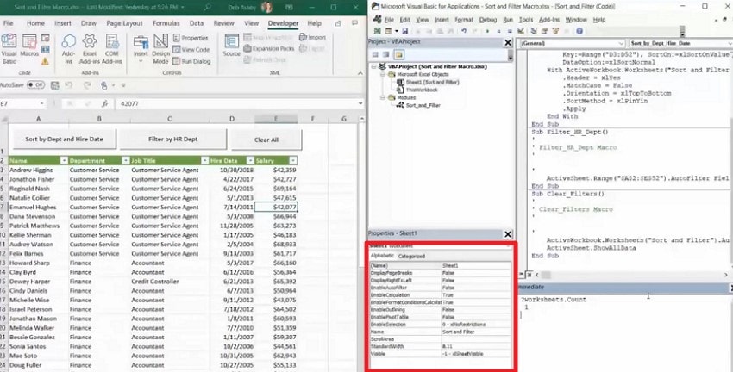Click the Break pause button in VBA
733x372 pixels.
click(x=498, y=31)
